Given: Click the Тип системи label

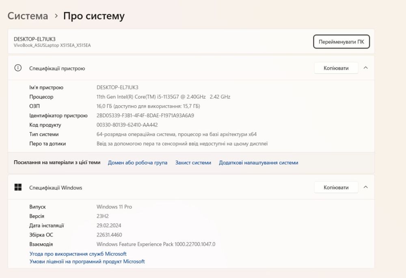Looking at the screenshot, I should tap(44, 134).
